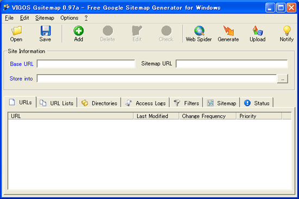Open the Sitemap menu

pos(45,18)
